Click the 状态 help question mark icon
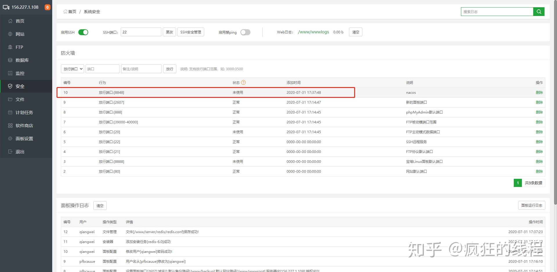 (243, 82)
